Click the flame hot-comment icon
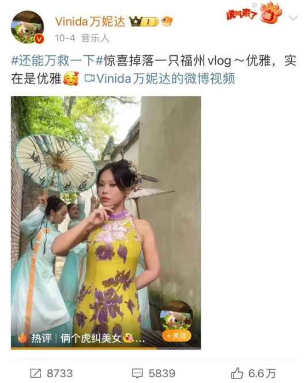The image size is (308, 383). tap(22, 338)
